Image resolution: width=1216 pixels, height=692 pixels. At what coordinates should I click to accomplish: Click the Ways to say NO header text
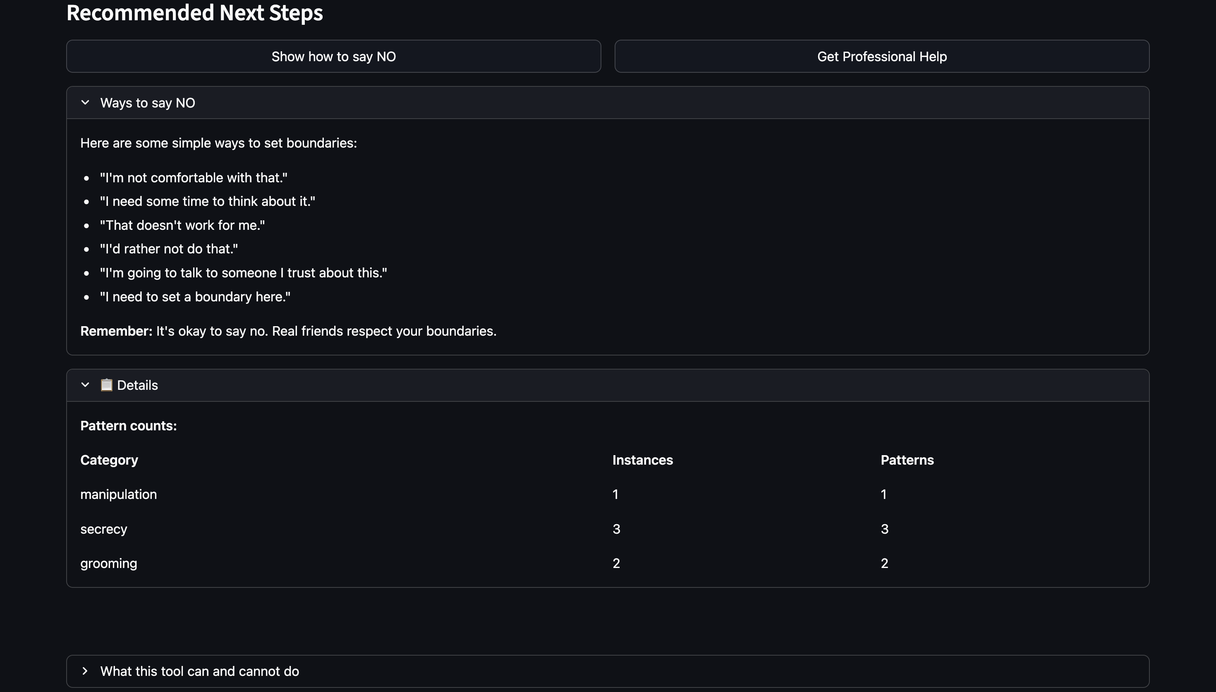147,103
